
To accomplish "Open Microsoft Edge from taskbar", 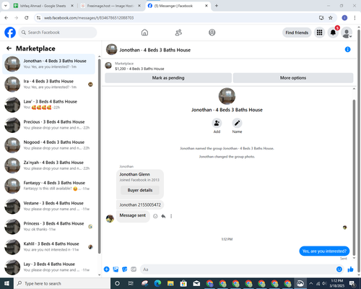I will 157,283.
